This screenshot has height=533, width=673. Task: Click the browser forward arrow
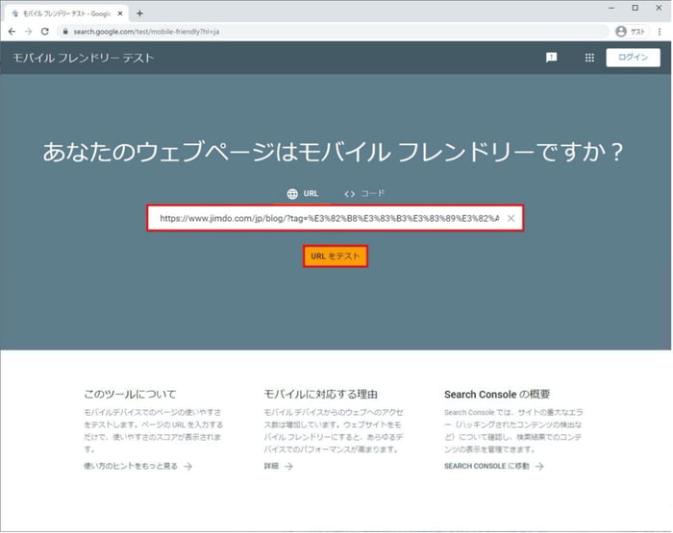[28, 32]
